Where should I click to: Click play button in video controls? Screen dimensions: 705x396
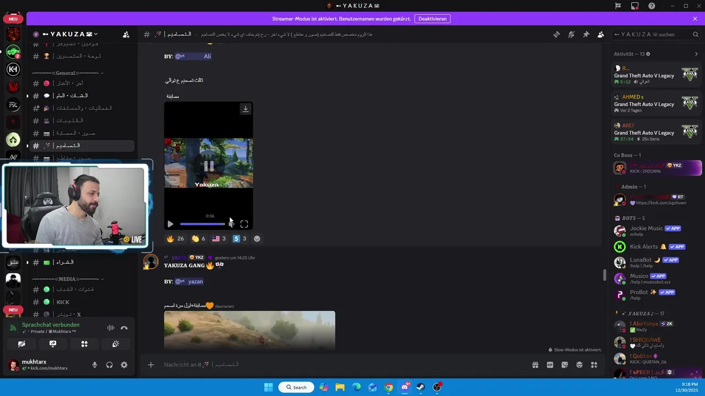coord(170,224)
